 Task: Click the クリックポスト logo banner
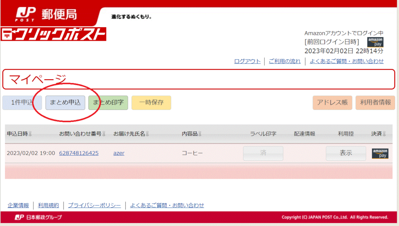(53, 34)
